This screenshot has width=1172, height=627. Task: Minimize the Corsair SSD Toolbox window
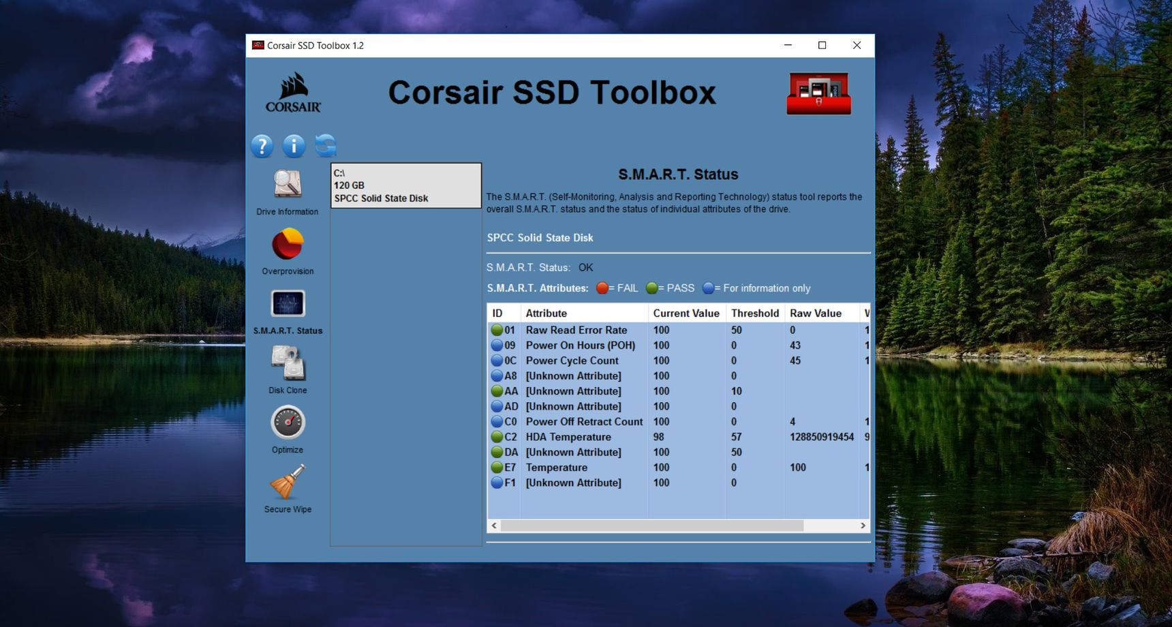pyautogui.click(x=788, y=46)
